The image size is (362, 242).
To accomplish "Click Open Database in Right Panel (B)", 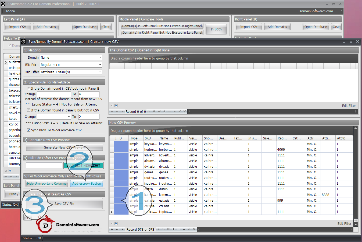I will click(x=316, y=27).
